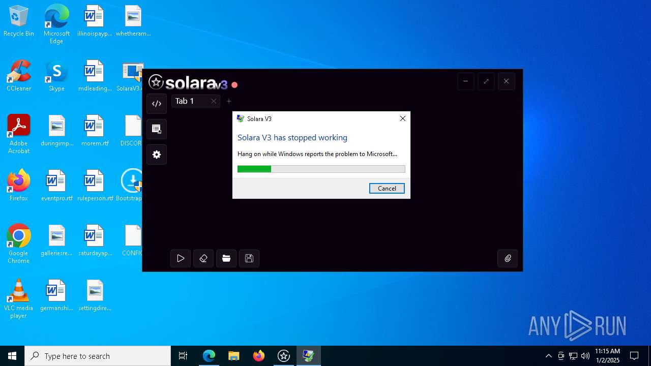Viewport: 651px width, 366px height.
Task: Close the Solara V3 crash dialog
Action: [403, 118]
